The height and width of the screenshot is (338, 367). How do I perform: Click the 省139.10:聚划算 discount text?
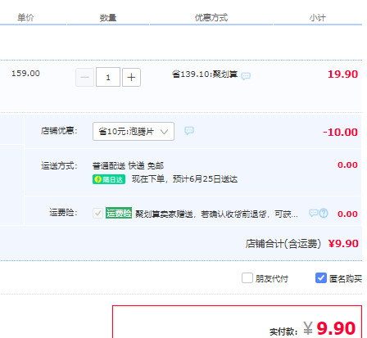click(205, 74)
